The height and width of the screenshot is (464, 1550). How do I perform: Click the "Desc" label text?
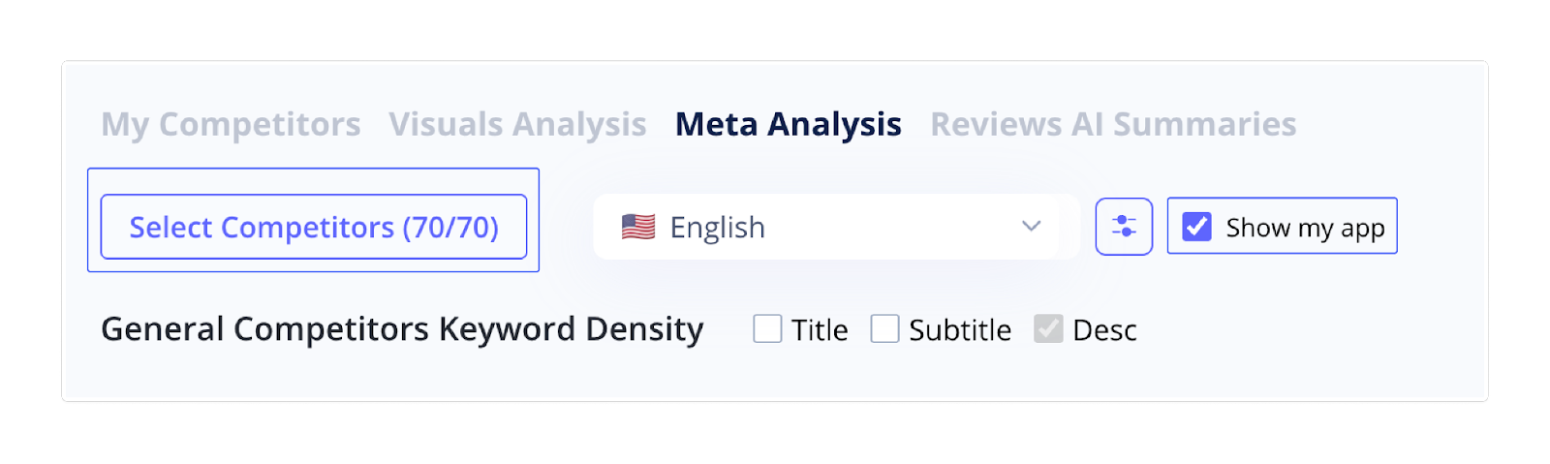point(1104,330)
